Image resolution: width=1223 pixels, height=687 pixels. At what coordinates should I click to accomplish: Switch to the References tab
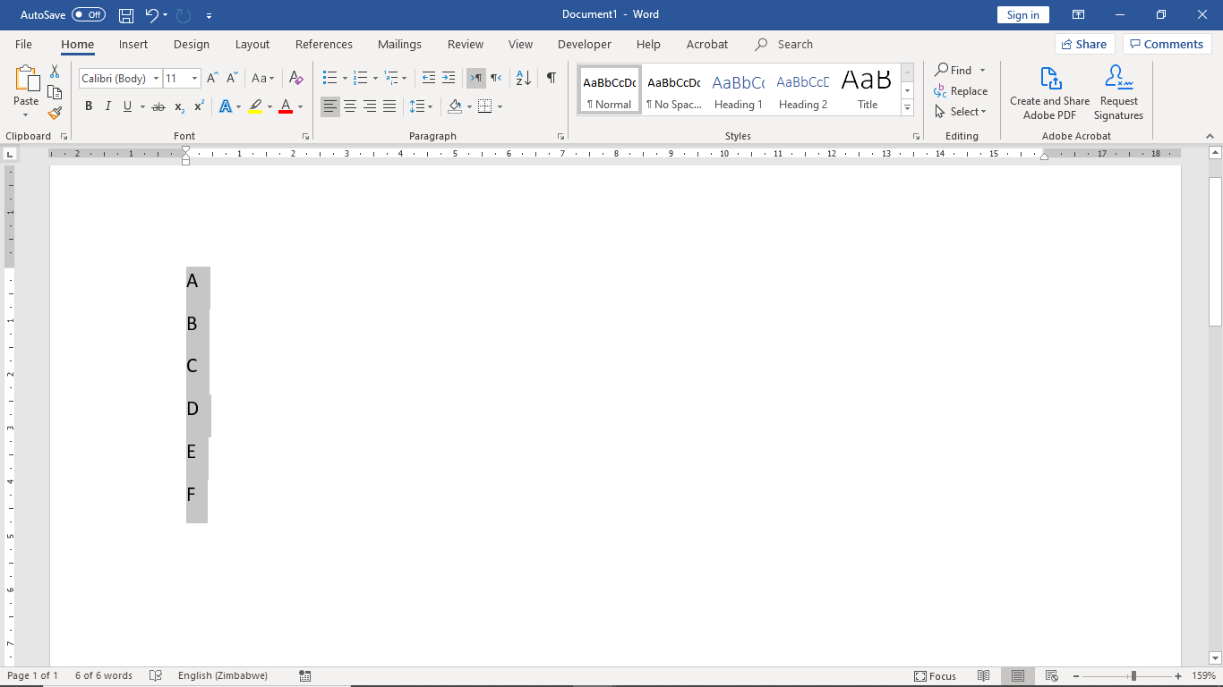(x=324, y=44)
